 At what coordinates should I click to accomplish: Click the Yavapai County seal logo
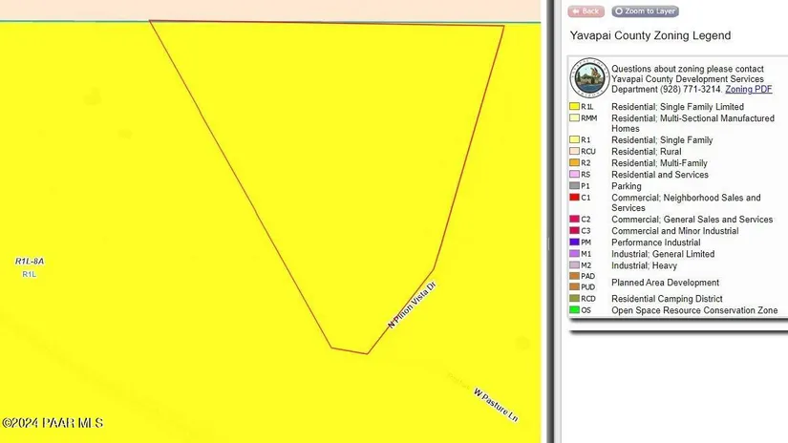[590, 78]
